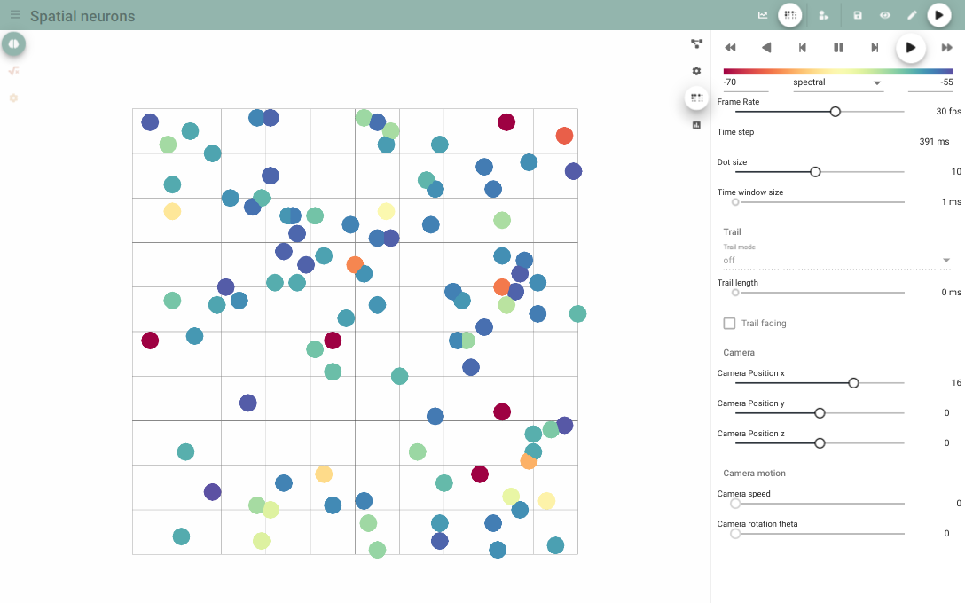Click the 30 fps frame rate value

click(948, 112)
